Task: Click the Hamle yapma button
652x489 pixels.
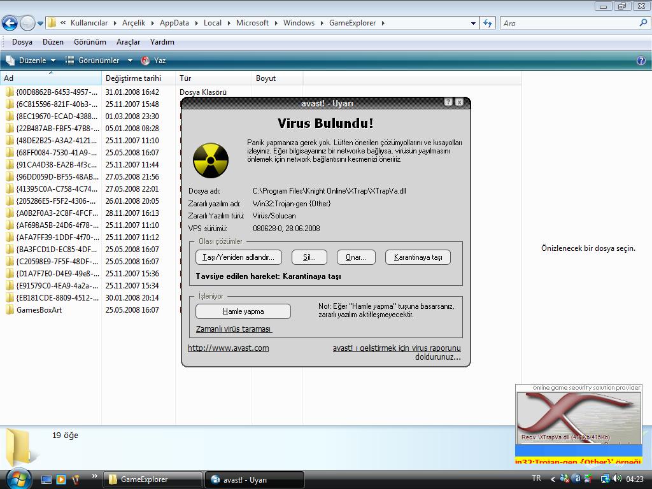Action: (x=243, y=311)
